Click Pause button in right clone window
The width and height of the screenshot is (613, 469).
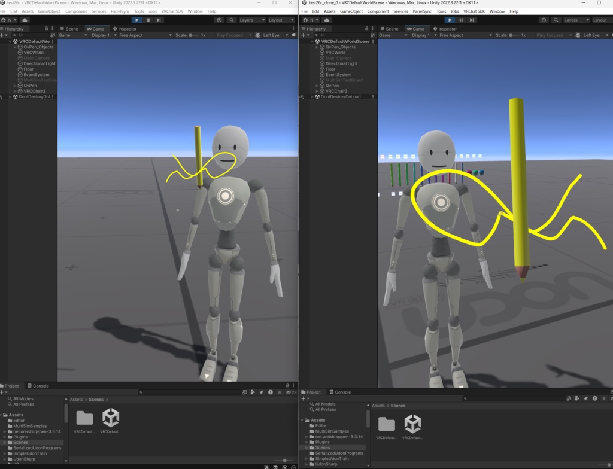(461, 20)
